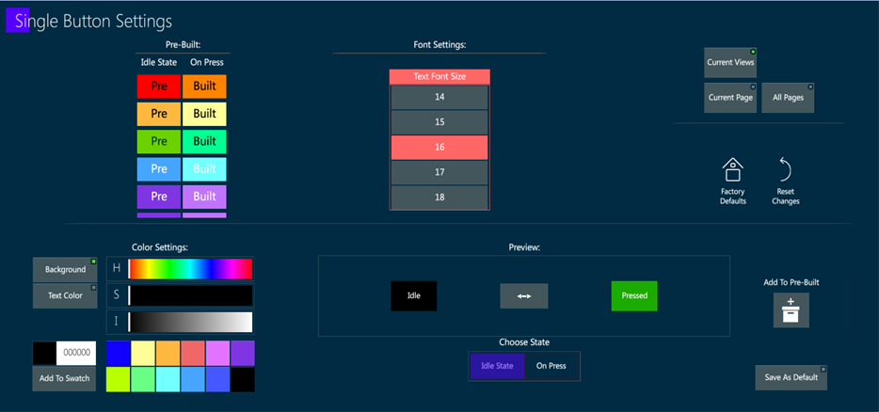This screenshot has height=412, width=879.
Task: Select the black swatch in palette
Action: tap(243, 379)
